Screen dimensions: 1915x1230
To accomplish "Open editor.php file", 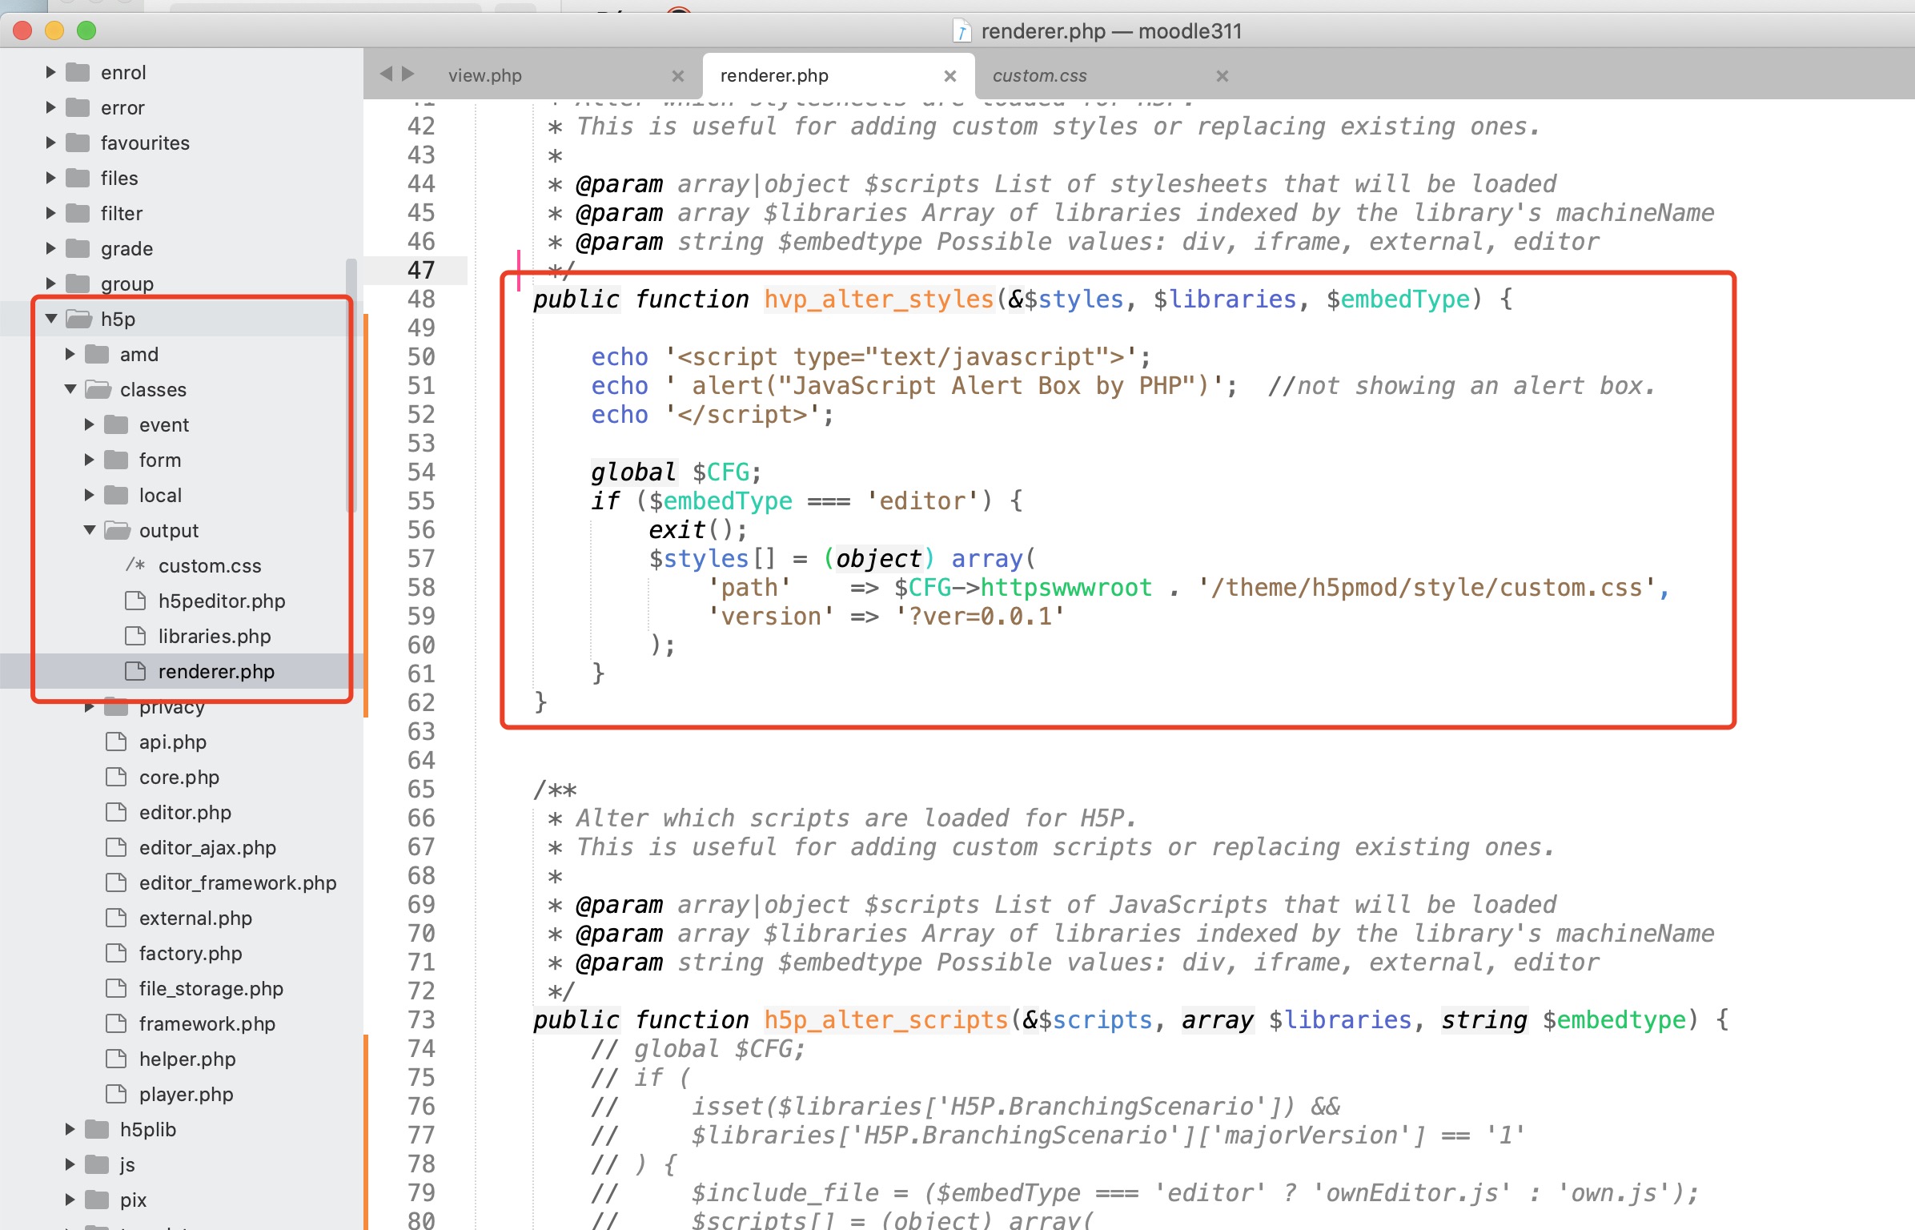I will point(185,813).
